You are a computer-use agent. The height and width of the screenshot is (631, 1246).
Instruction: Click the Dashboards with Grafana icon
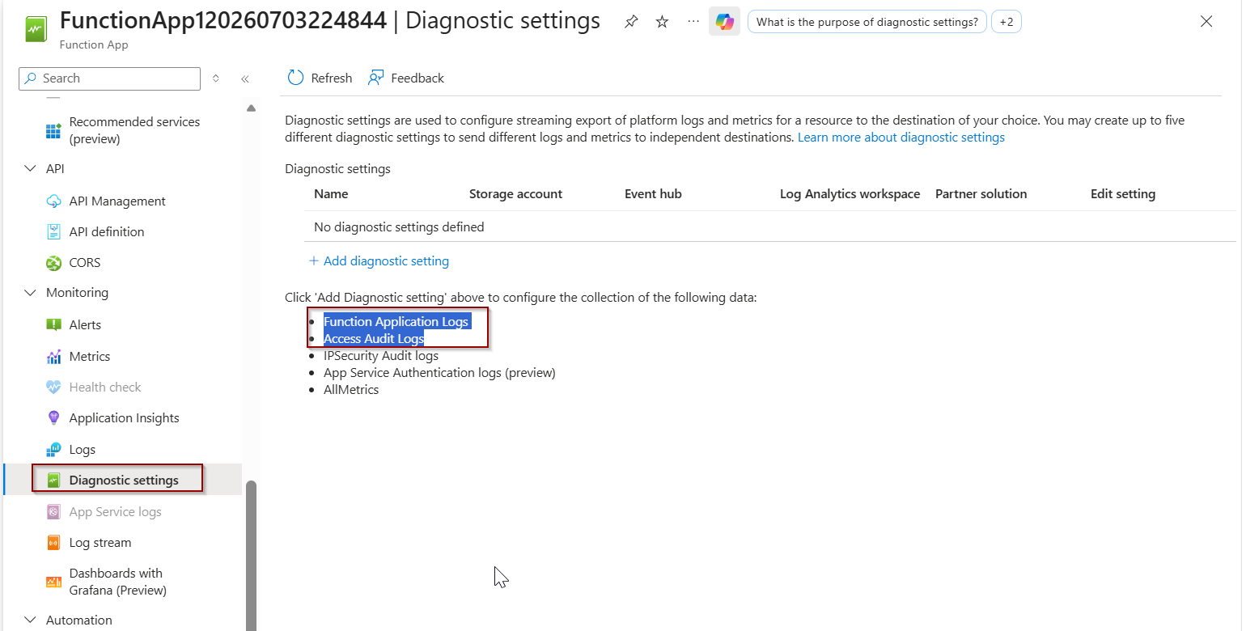(54, 582)
